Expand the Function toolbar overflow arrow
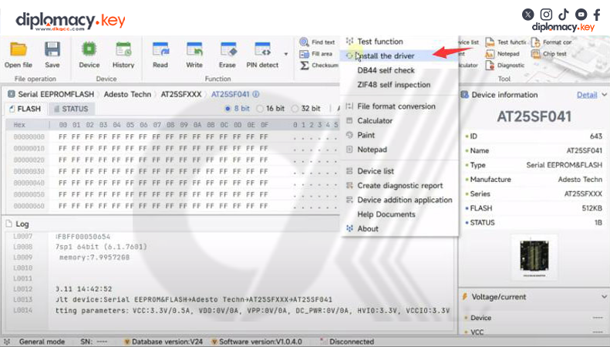The image size is (610, 347). pos(286,54)
